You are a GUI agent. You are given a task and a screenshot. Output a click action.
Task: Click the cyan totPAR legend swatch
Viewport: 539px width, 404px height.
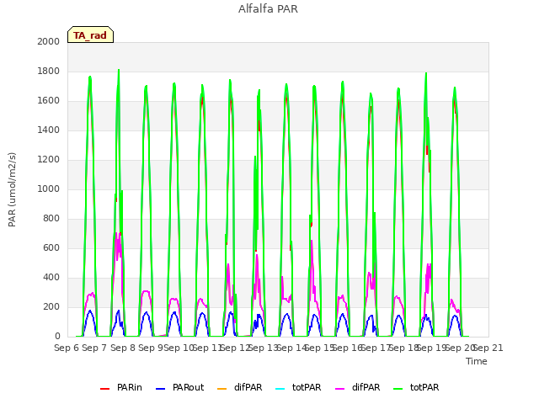tap(280, 389)
